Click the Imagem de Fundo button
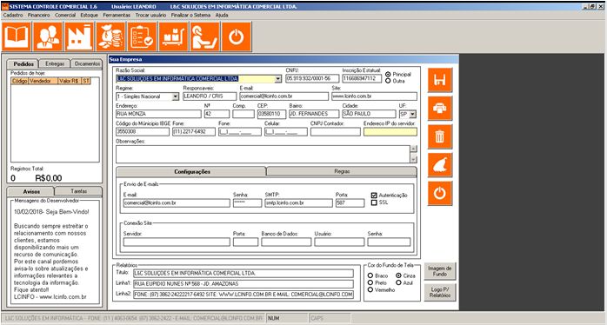Screen dimensions: 607x325 (440, 271)
